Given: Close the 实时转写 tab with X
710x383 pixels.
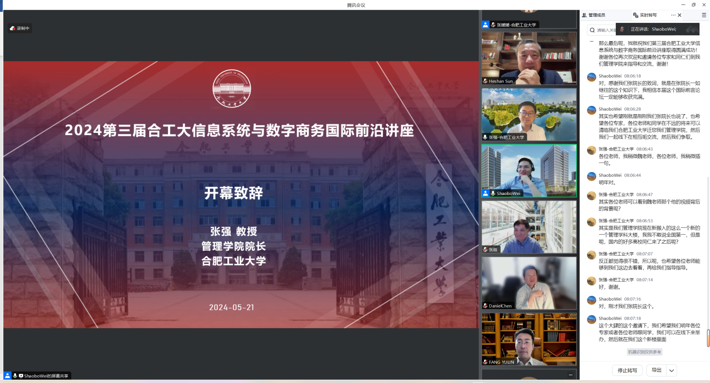Looking at the screenshot, I should tap(680, 15).
